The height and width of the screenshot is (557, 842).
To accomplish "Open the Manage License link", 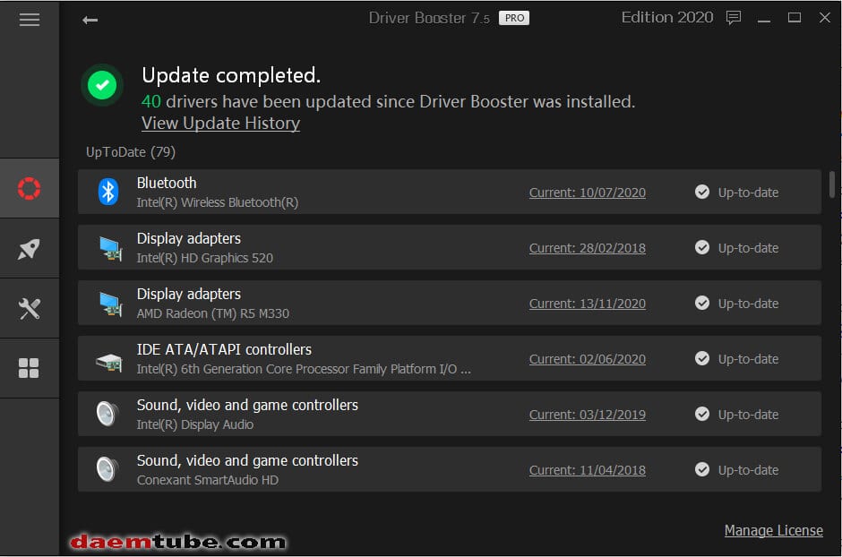I will tap(773, 530).
